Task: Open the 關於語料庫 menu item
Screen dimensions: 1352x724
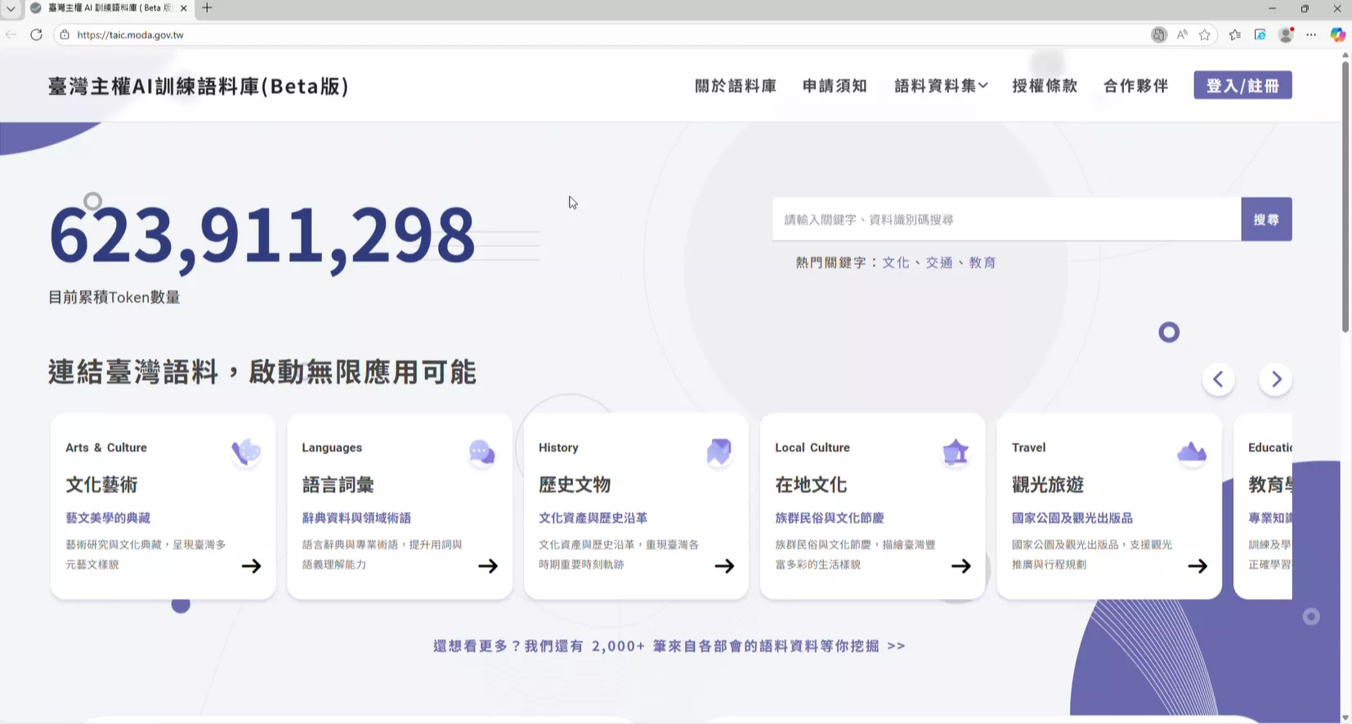Action: (x=735, y=86)
